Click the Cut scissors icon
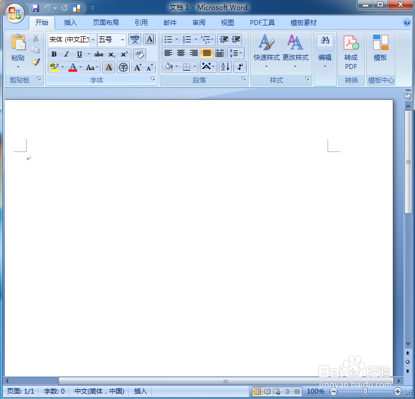The height and width of the screenshot is (399, 415). pyautogui.click(x=35, y=38)
